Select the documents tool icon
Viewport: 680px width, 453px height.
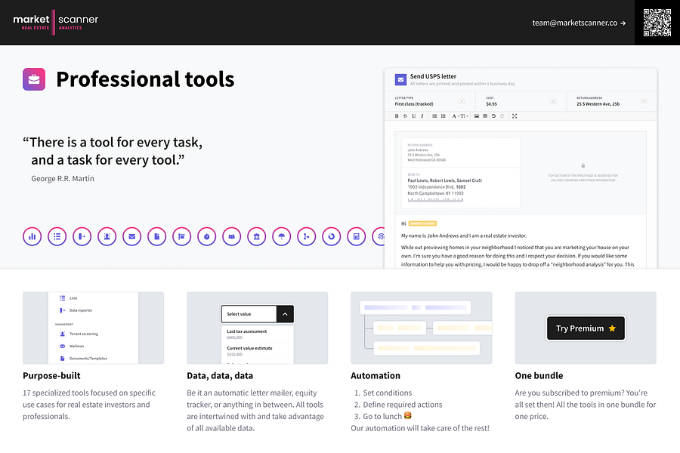coord(157,236)
